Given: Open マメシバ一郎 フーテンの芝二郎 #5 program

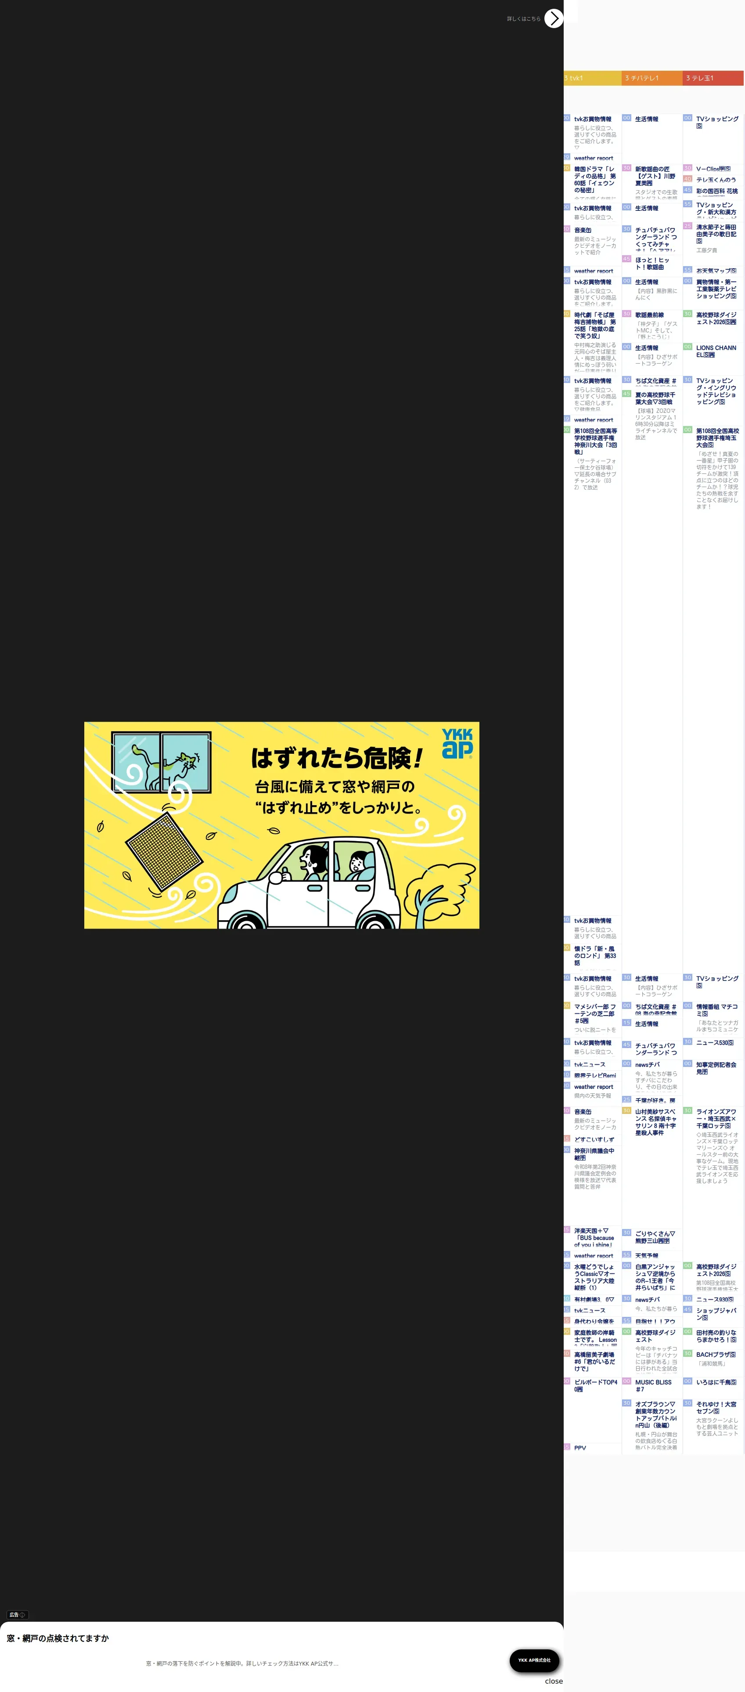Looking at the screenshot, I should (595, 1013).
